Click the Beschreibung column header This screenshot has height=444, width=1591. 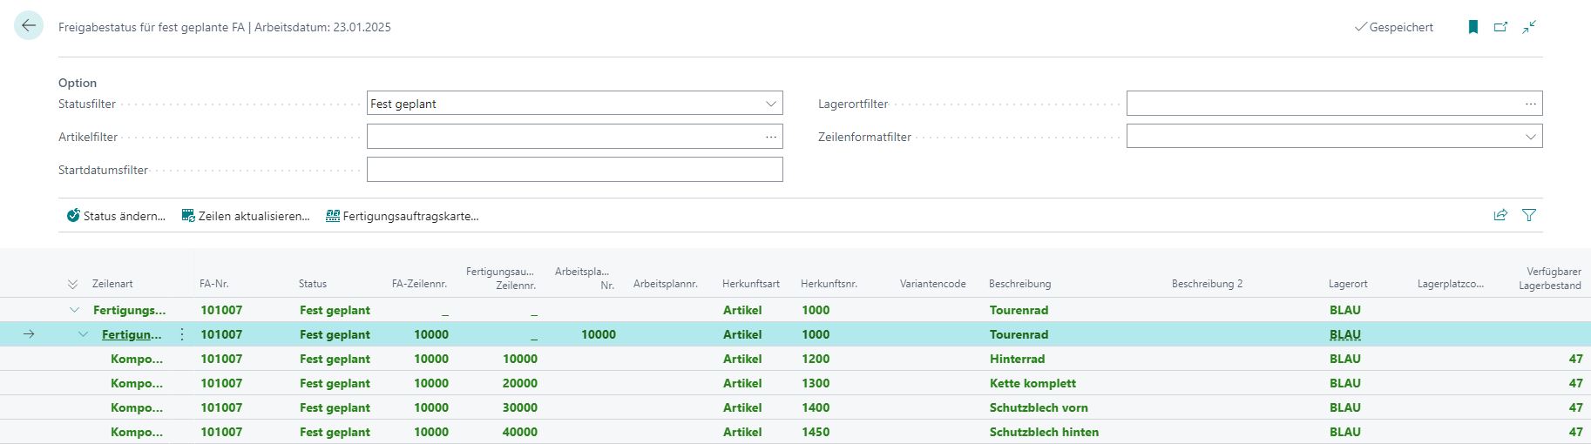point(1020,284)
